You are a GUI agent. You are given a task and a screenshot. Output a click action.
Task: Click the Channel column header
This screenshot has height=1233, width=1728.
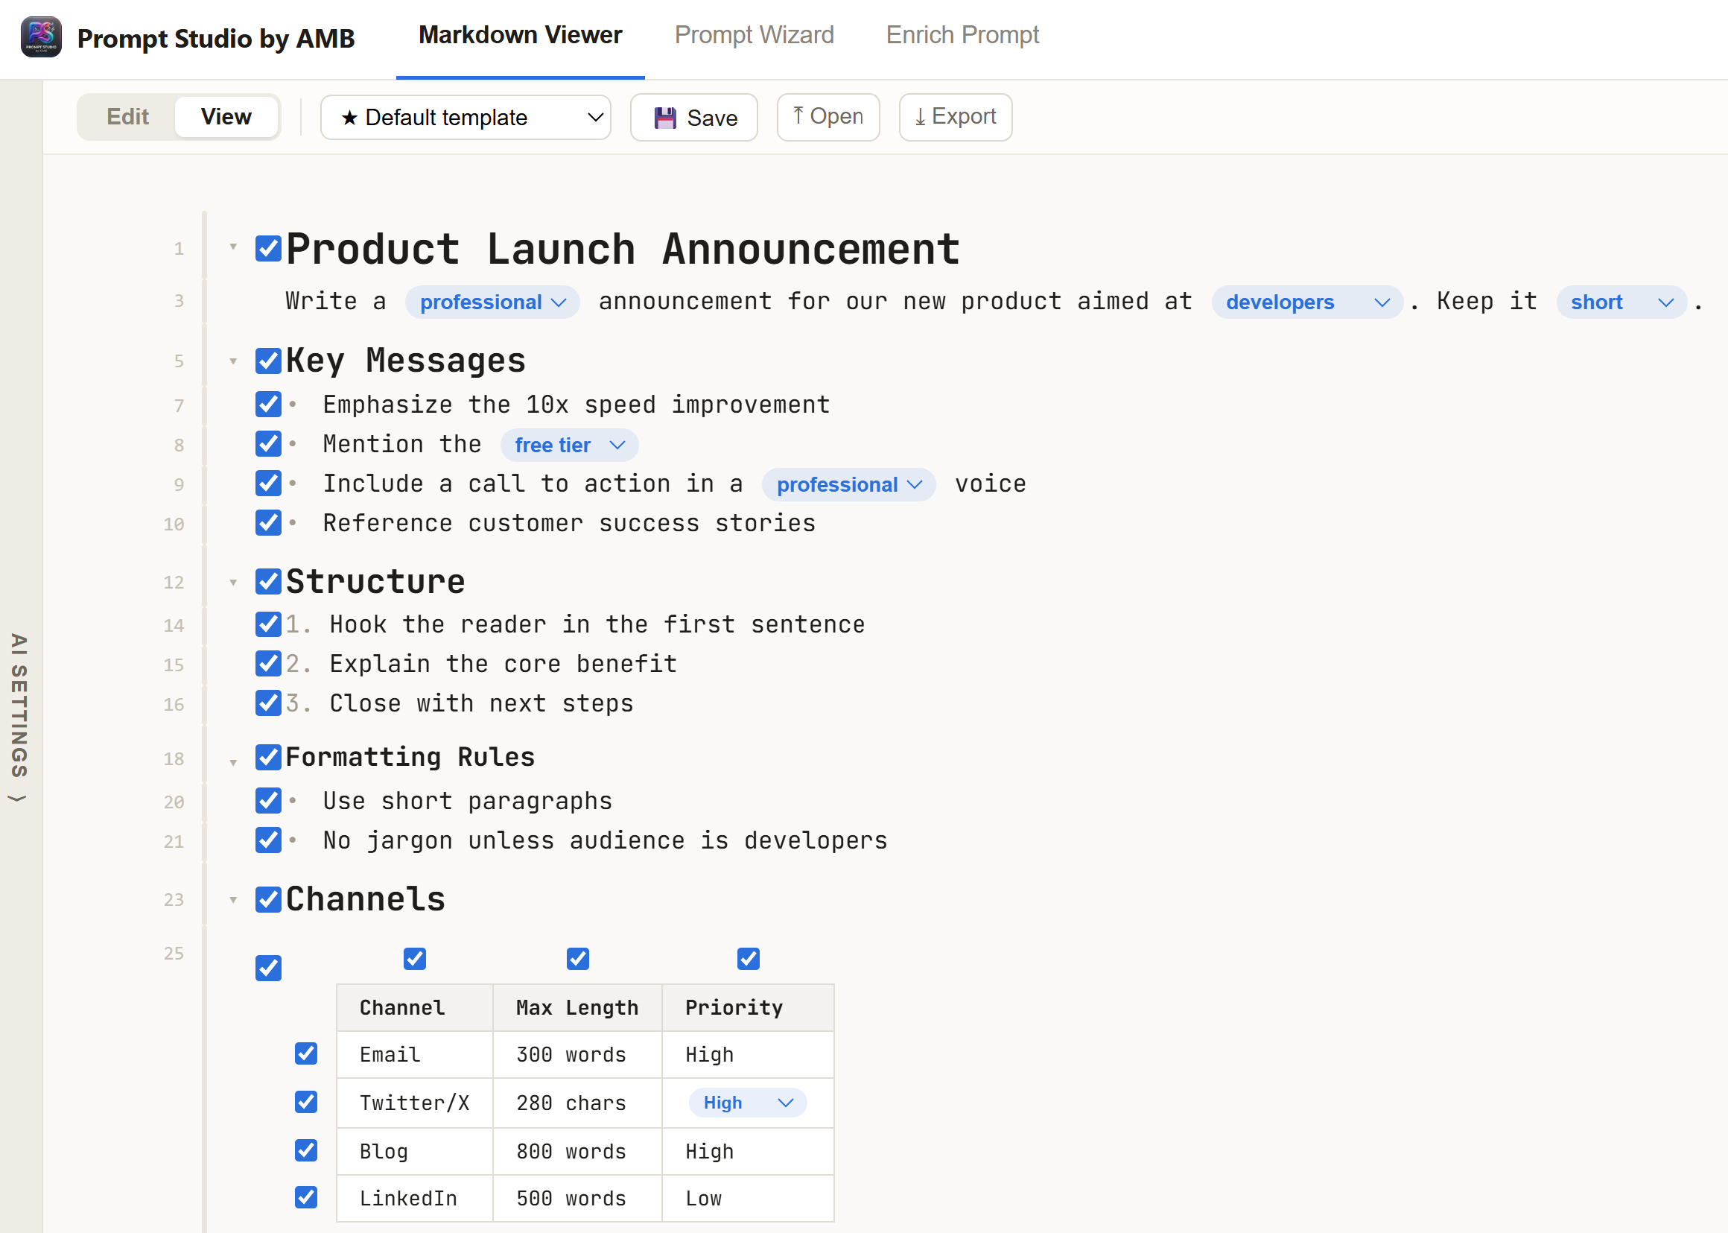(x=415, y=1007)
